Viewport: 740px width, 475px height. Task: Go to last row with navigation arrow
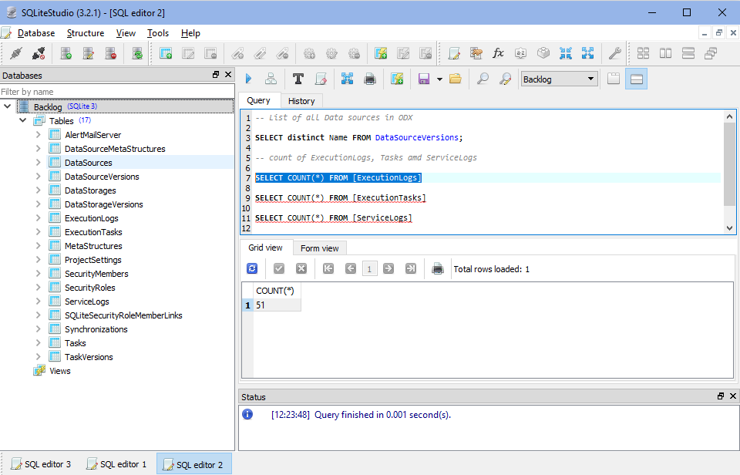click(409, 268)
